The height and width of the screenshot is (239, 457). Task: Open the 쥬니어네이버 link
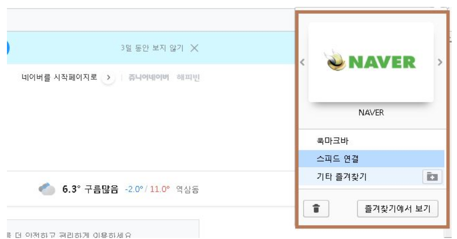coord(149,77)
